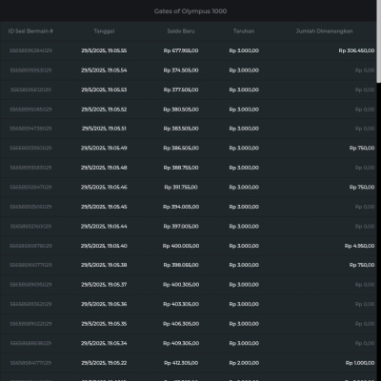Click the Saldo Baru column header
The width and height of the screenshot is (381, 381).
pos(181,31)
